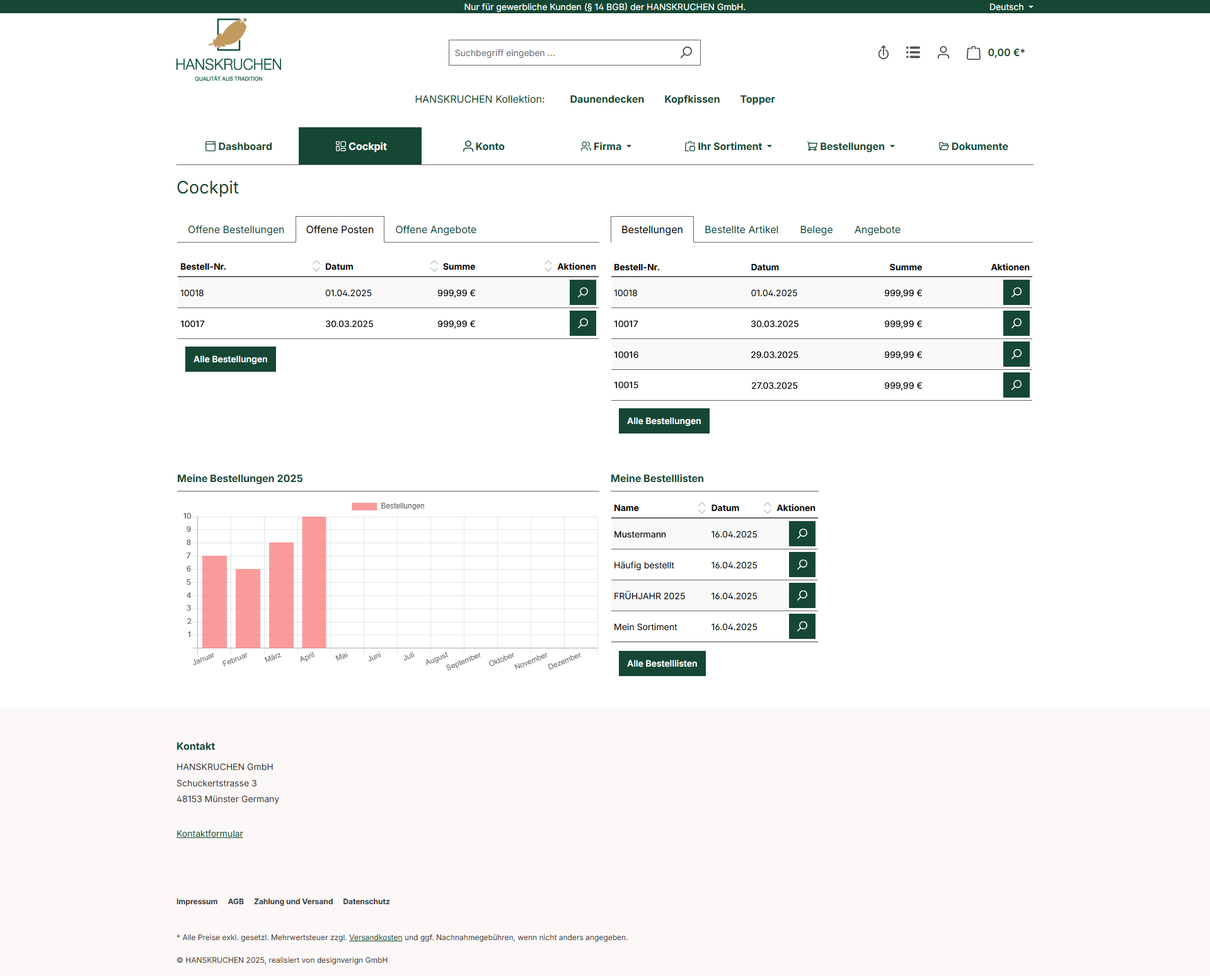Open the Mustermann order list details
The width and height of the screenshot is (1210, 976).
click(x=802, y=534)
